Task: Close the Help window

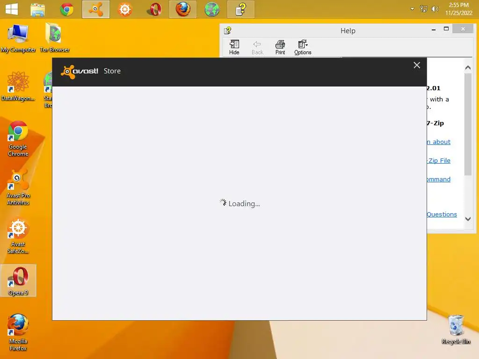Action: [x=463, y=29]
